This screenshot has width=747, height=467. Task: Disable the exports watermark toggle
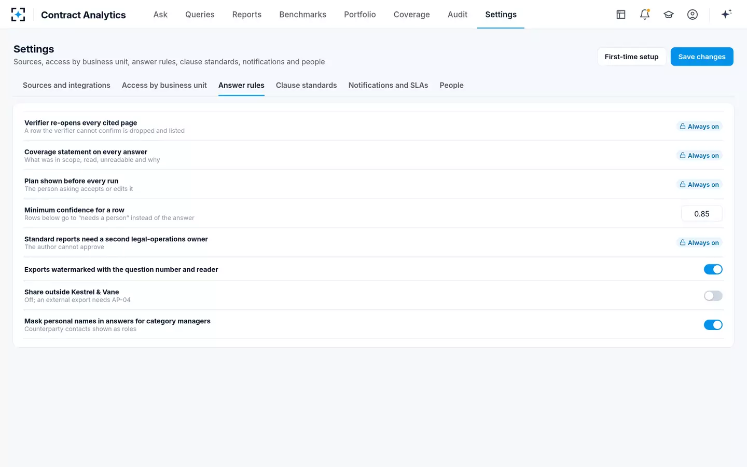[713, 269]
